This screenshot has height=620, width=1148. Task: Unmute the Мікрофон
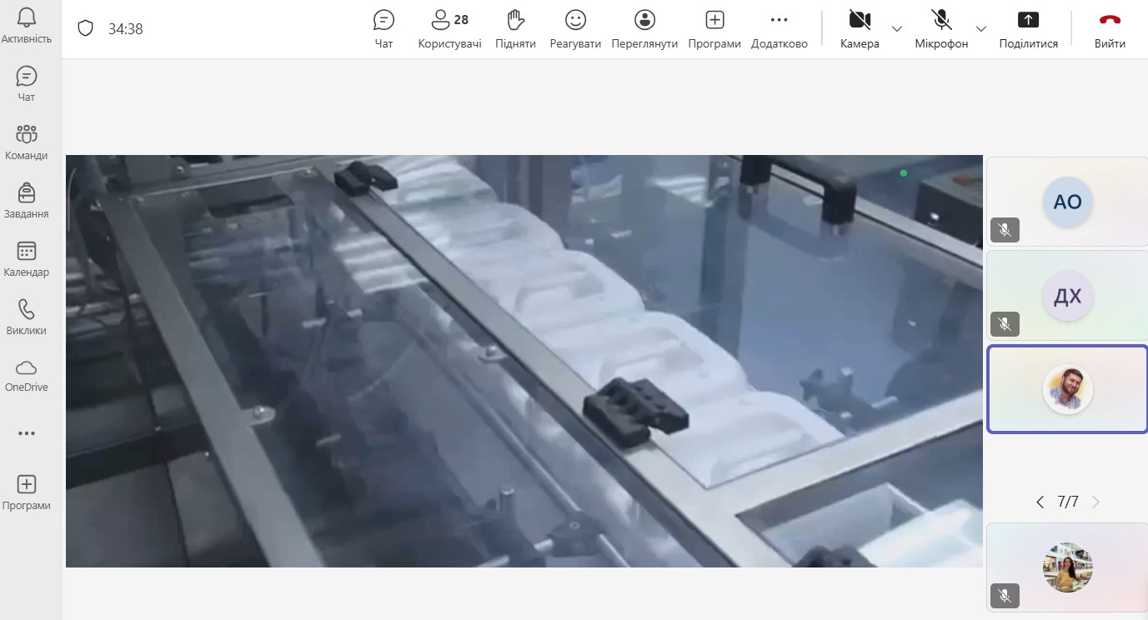point(941,28)
